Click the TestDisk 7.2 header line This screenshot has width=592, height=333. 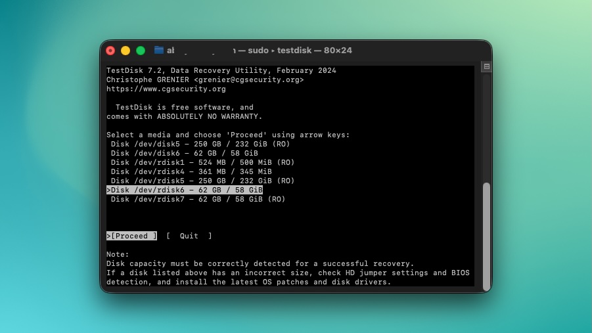pyautogui.click(x=221, y=70)
